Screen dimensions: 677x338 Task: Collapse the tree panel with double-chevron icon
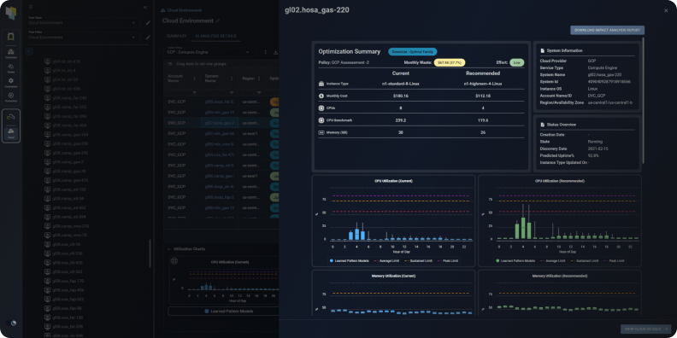pyautogui.click(x=145, y=8)
